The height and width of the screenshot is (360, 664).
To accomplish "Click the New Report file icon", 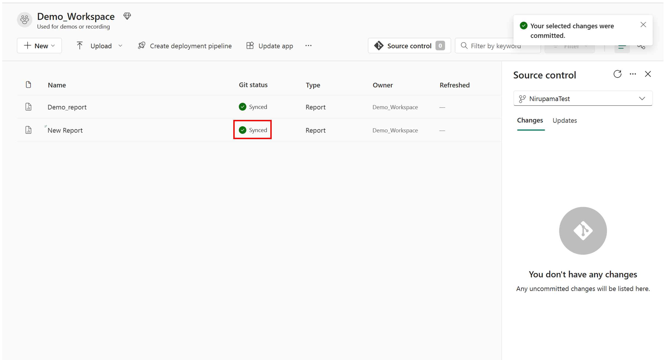I will [28, 130].
